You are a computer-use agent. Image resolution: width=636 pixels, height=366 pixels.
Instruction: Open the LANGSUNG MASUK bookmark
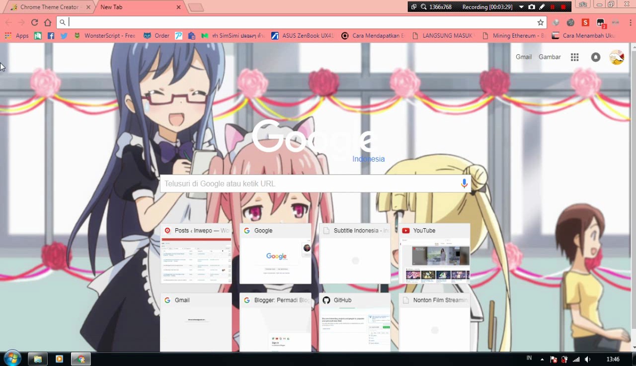(x=443, y=36)
